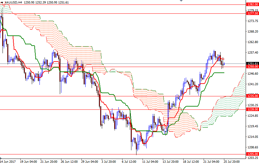Click the 26 Jun 12:00 time label
259x164 pixels.
pyautogui.click(x=69, y=161)
